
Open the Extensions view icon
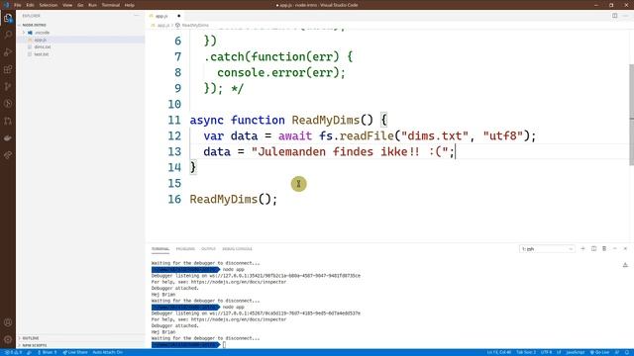click(x=8, y=69)
